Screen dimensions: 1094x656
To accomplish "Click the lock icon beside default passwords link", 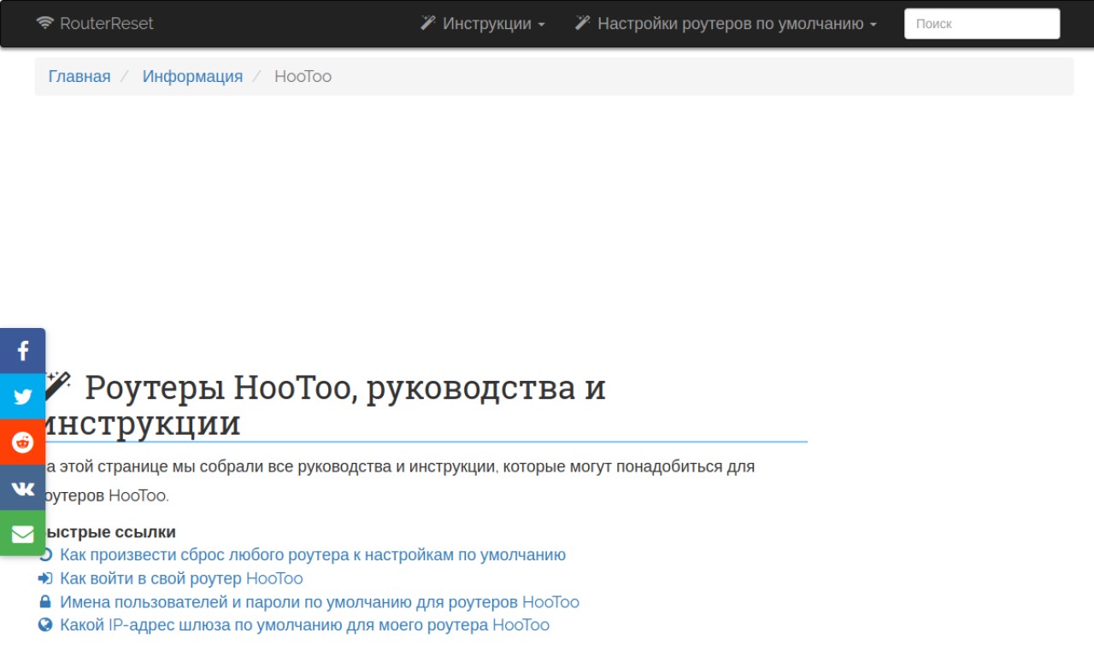I will pos(46,602).
